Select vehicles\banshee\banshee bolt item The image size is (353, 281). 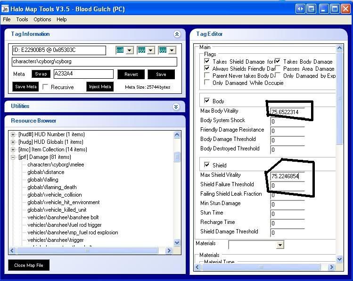63,217
